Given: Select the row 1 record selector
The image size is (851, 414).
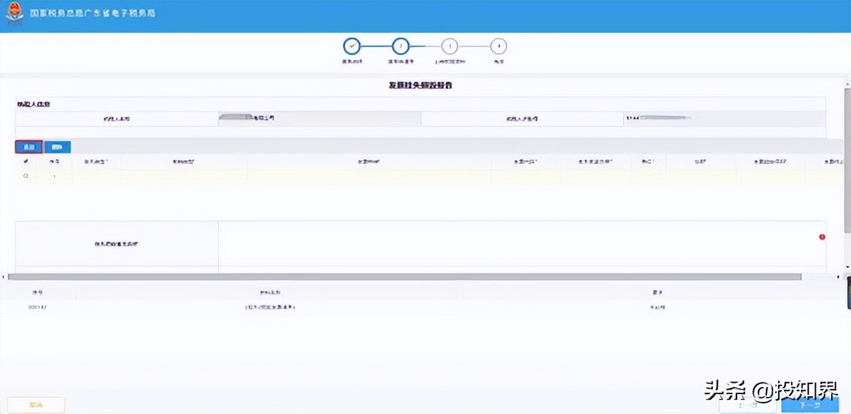Looking at the screenshot, I should click(25, 175).
